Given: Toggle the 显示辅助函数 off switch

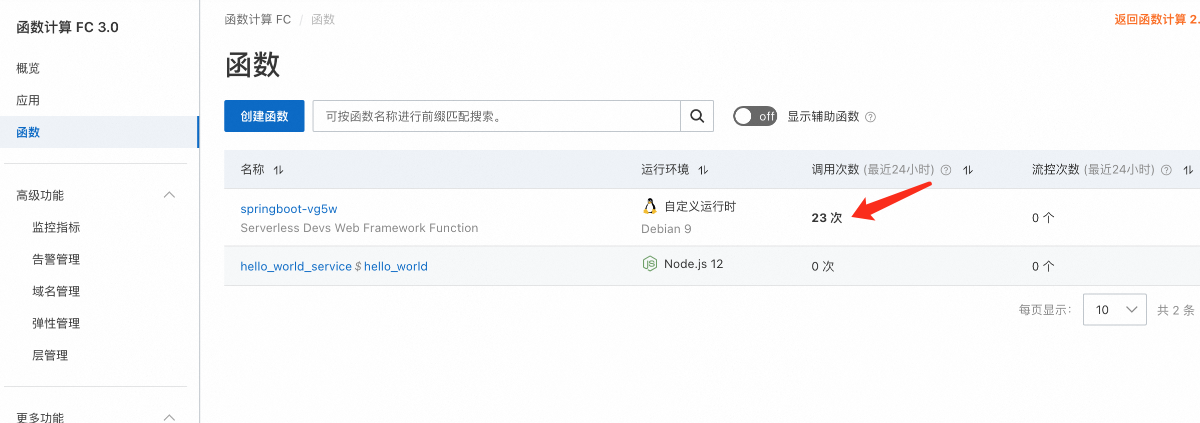Looking at the screenshot, I should 755,116.
